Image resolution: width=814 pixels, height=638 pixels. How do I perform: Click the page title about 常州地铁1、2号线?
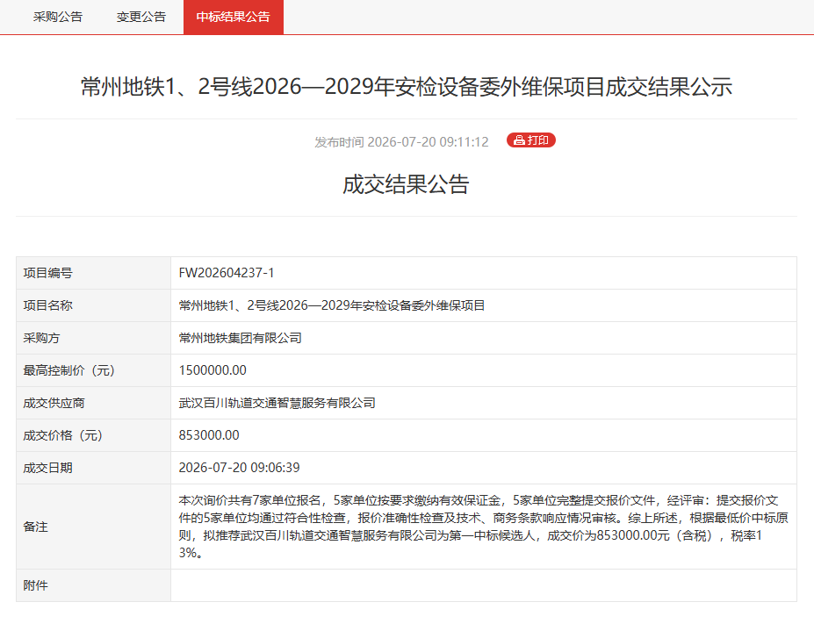(x=407, y=87)
